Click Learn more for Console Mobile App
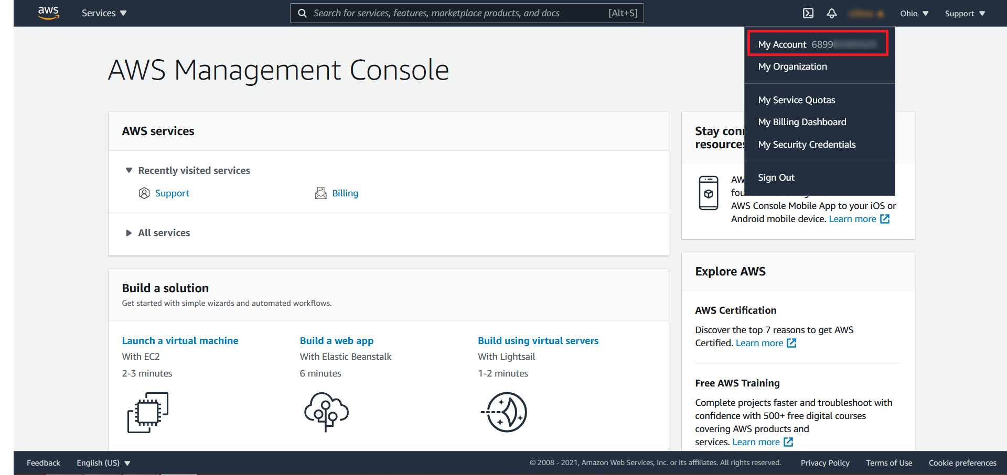 pos(852,219)
